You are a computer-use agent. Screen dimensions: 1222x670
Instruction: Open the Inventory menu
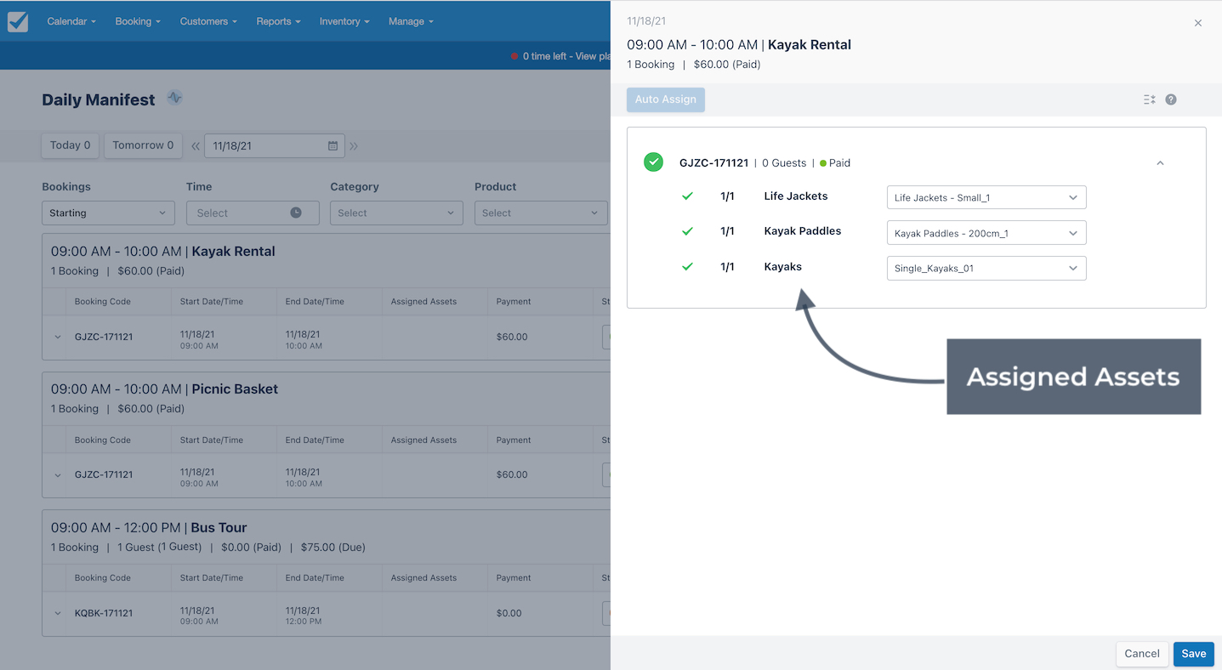click(344, 21)
